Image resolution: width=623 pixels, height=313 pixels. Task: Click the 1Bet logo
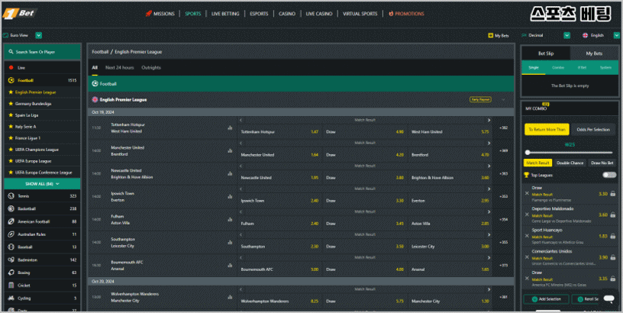(20, 13)
